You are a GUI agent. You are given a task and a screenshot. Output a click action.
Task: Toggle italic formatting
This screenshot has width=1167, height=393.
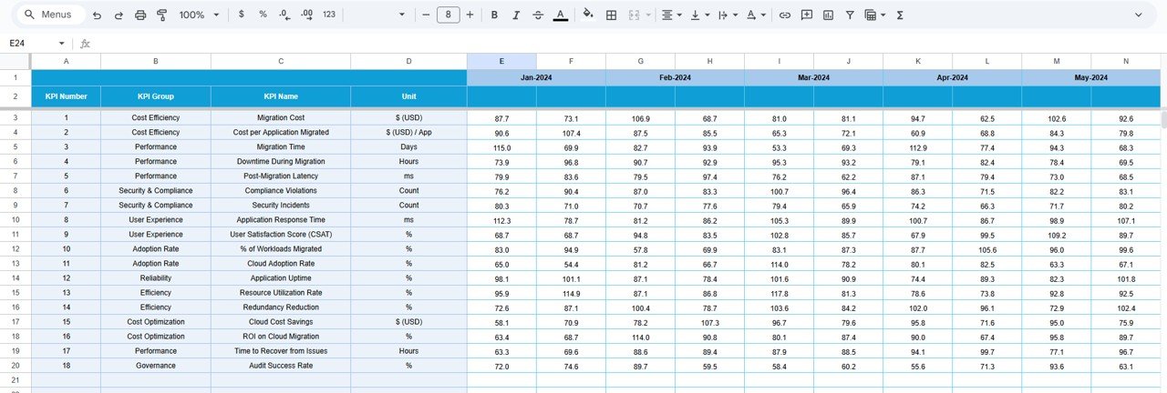coord(516,15)
